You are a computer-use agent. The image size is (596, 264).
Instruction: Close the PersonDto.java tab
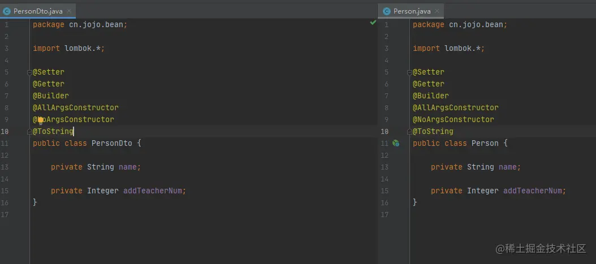tap(69, 11)
